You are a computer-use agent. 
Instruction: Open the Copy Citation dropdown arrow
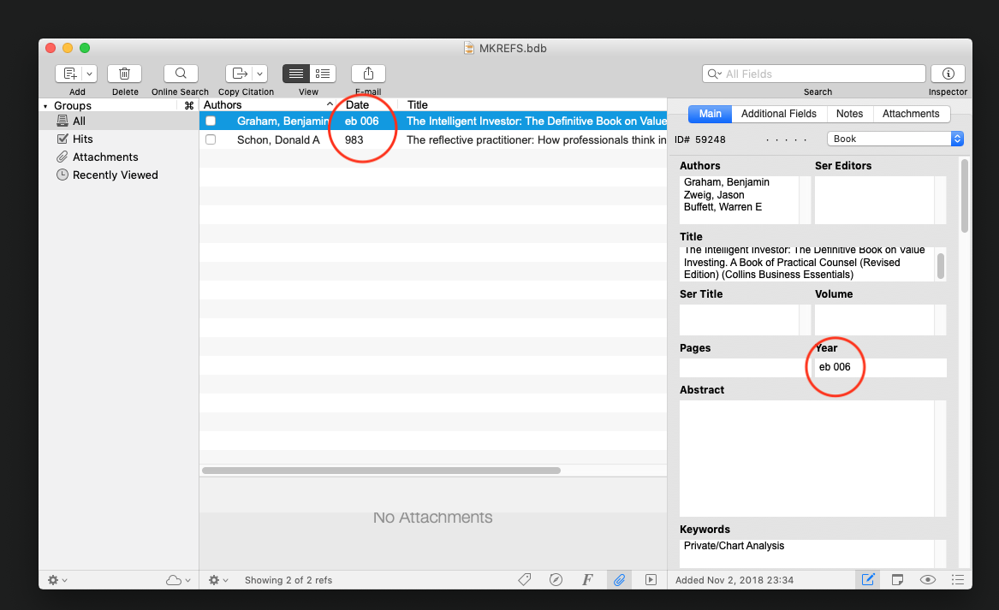click(x=260, y=74)
